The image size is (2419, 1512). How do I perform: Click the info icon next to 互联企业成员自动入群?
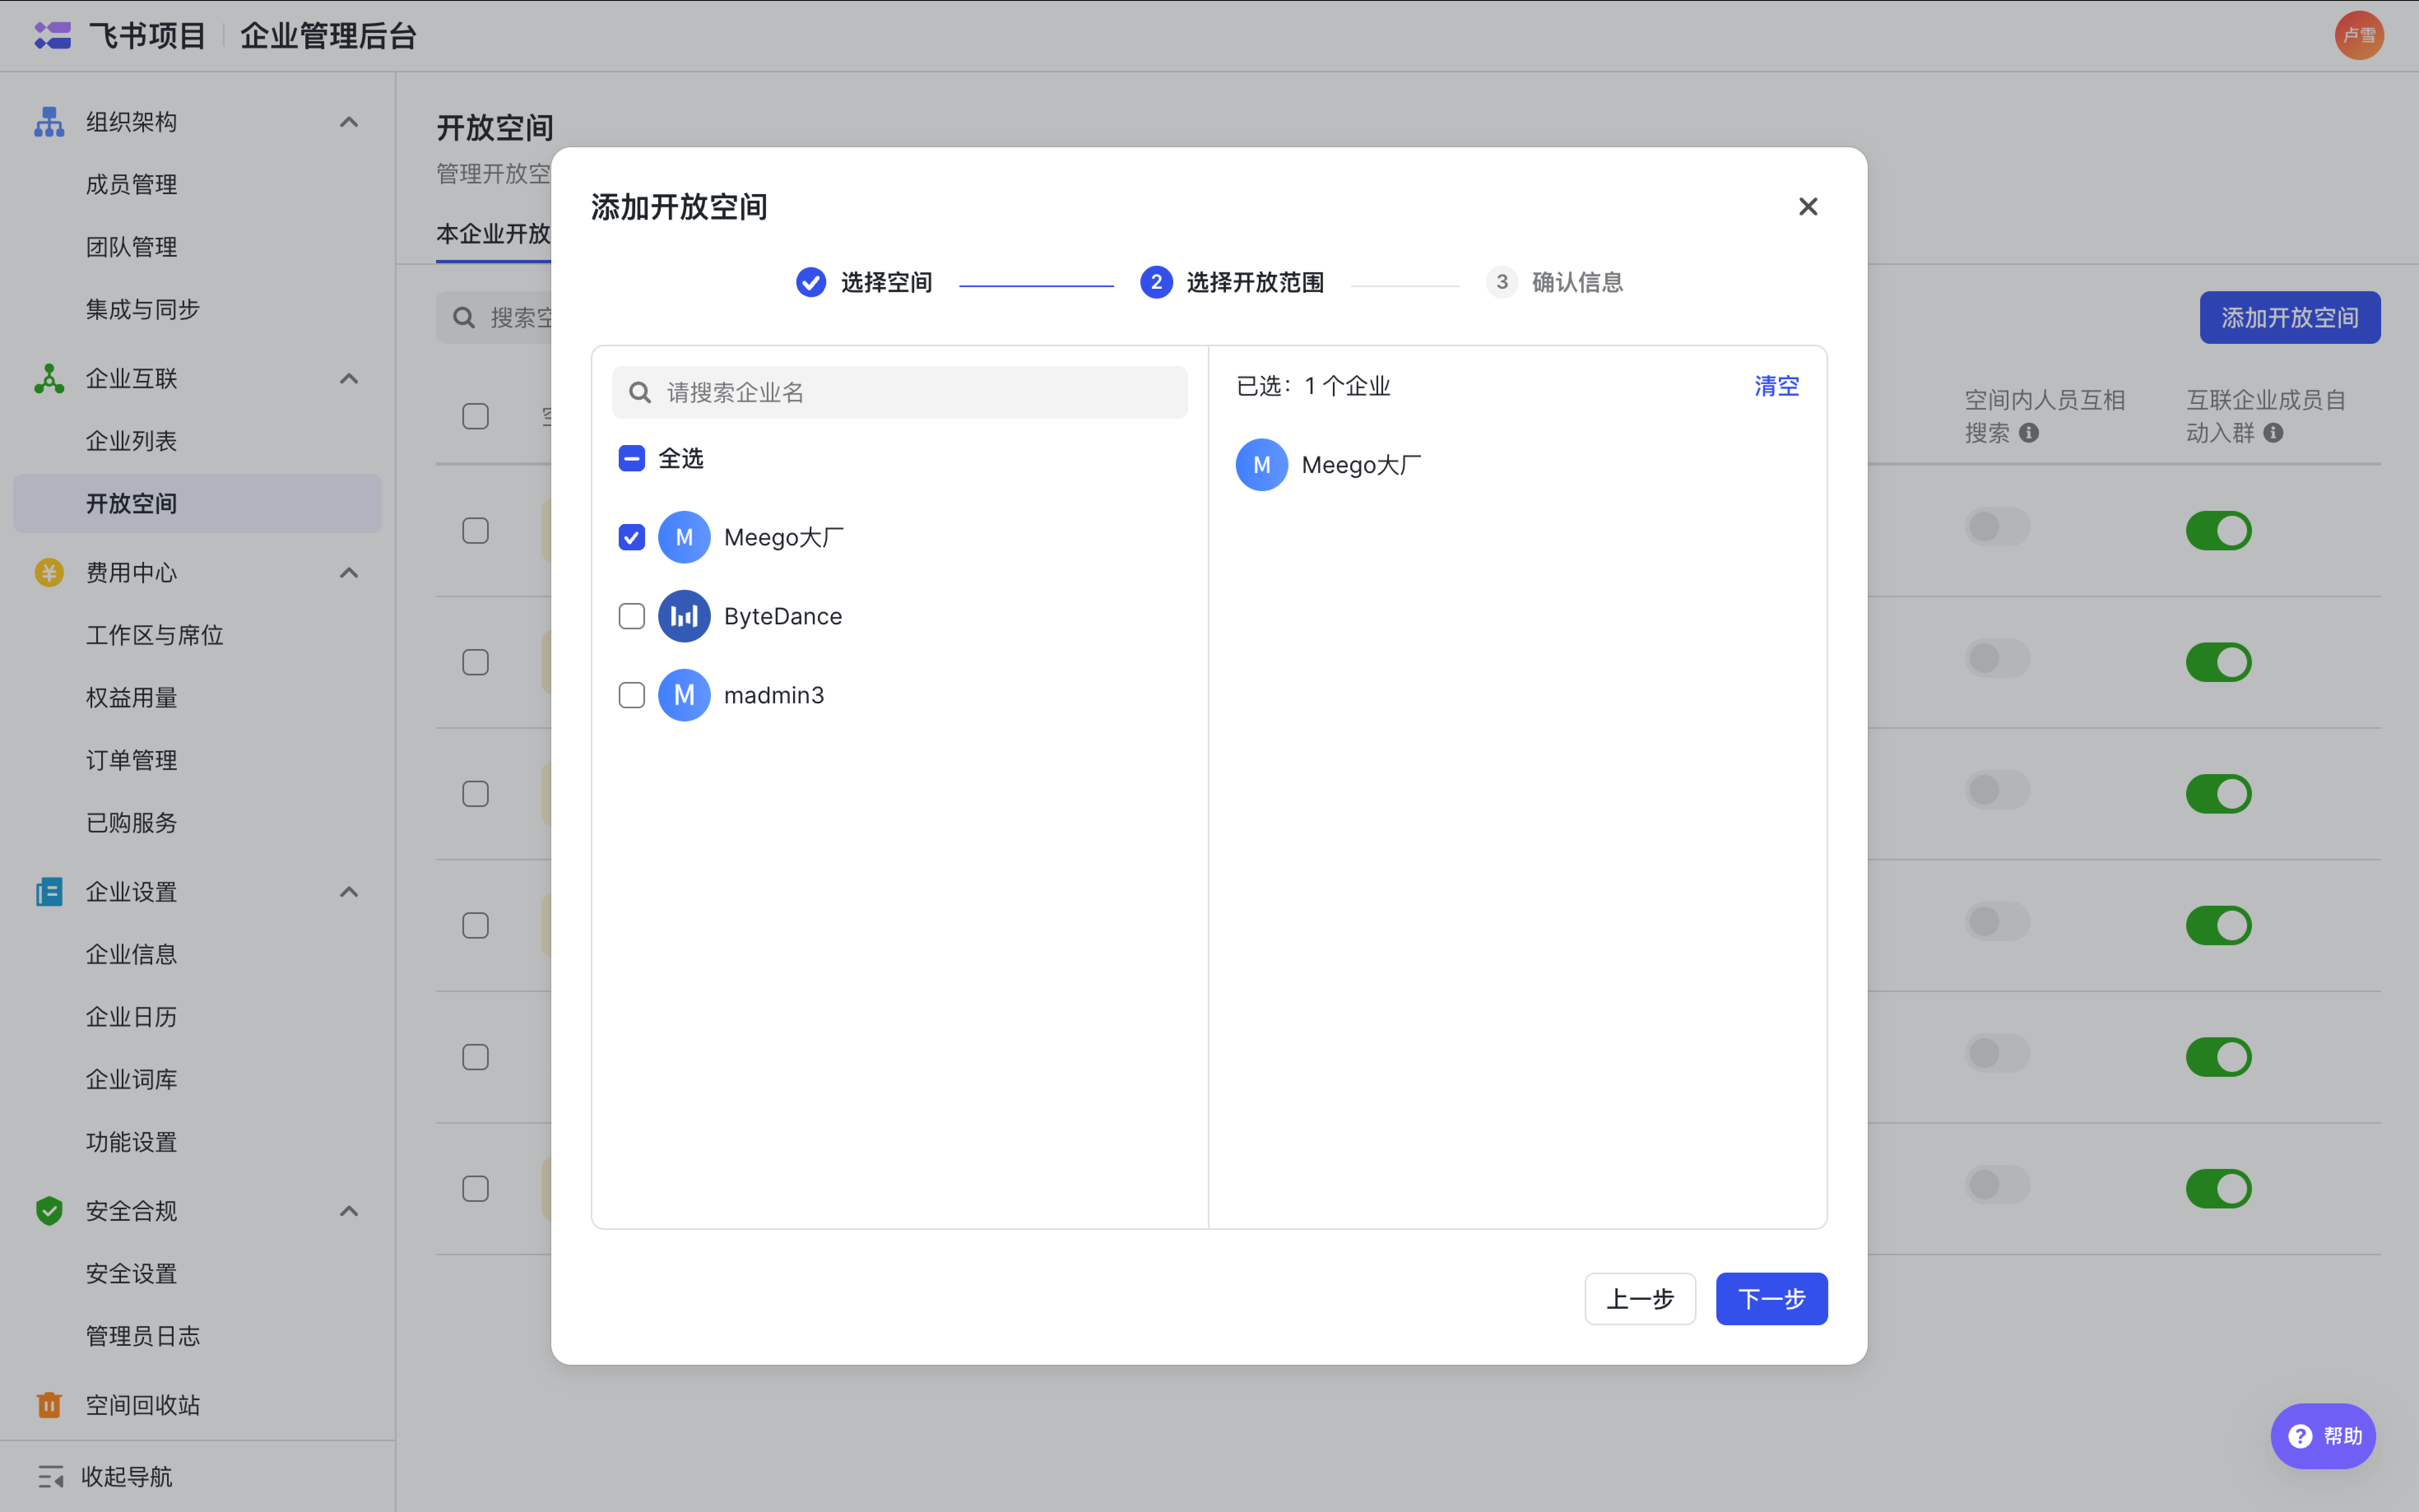(2273, 433)
